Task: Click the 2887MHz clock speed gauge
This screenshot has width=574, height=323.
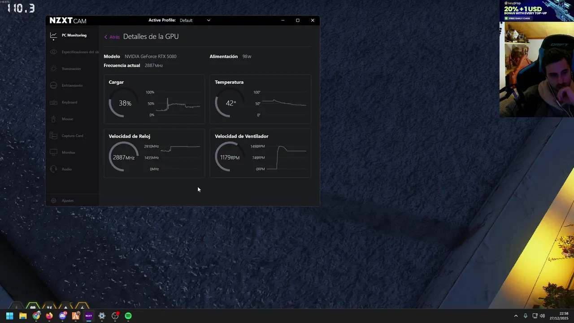Action: click(x=124, y=157)
